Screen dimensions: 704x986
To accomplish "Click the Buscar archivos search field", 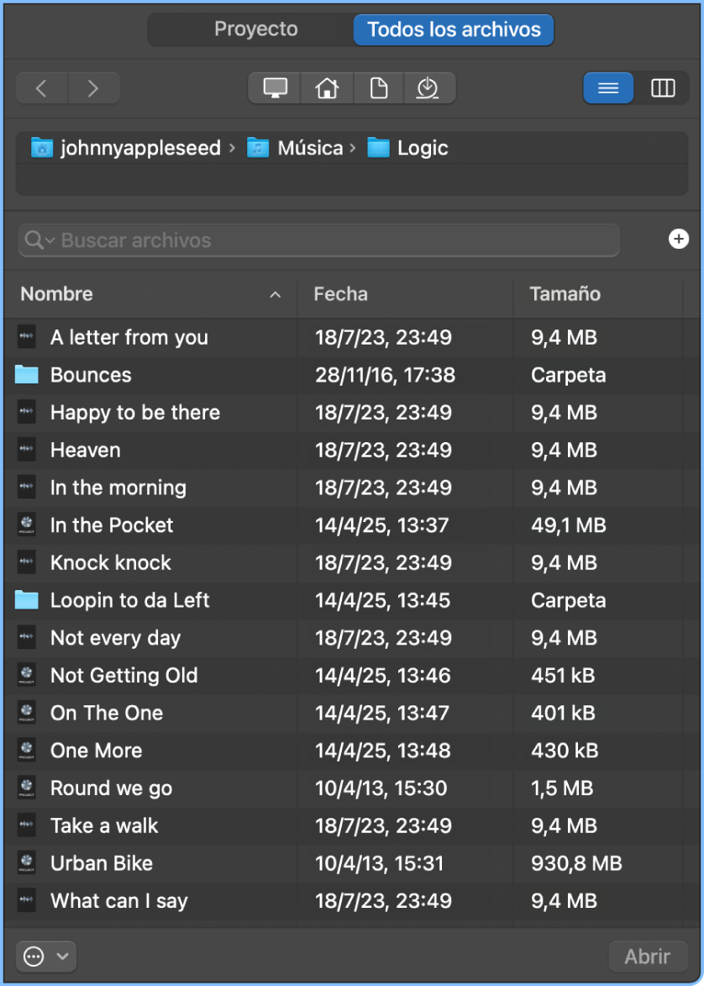I will (x=336, y=240).
